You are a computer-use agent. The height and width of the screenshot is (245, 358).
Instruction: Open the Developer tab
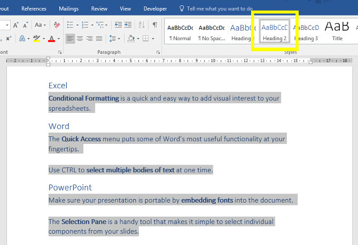pos(155,9)
